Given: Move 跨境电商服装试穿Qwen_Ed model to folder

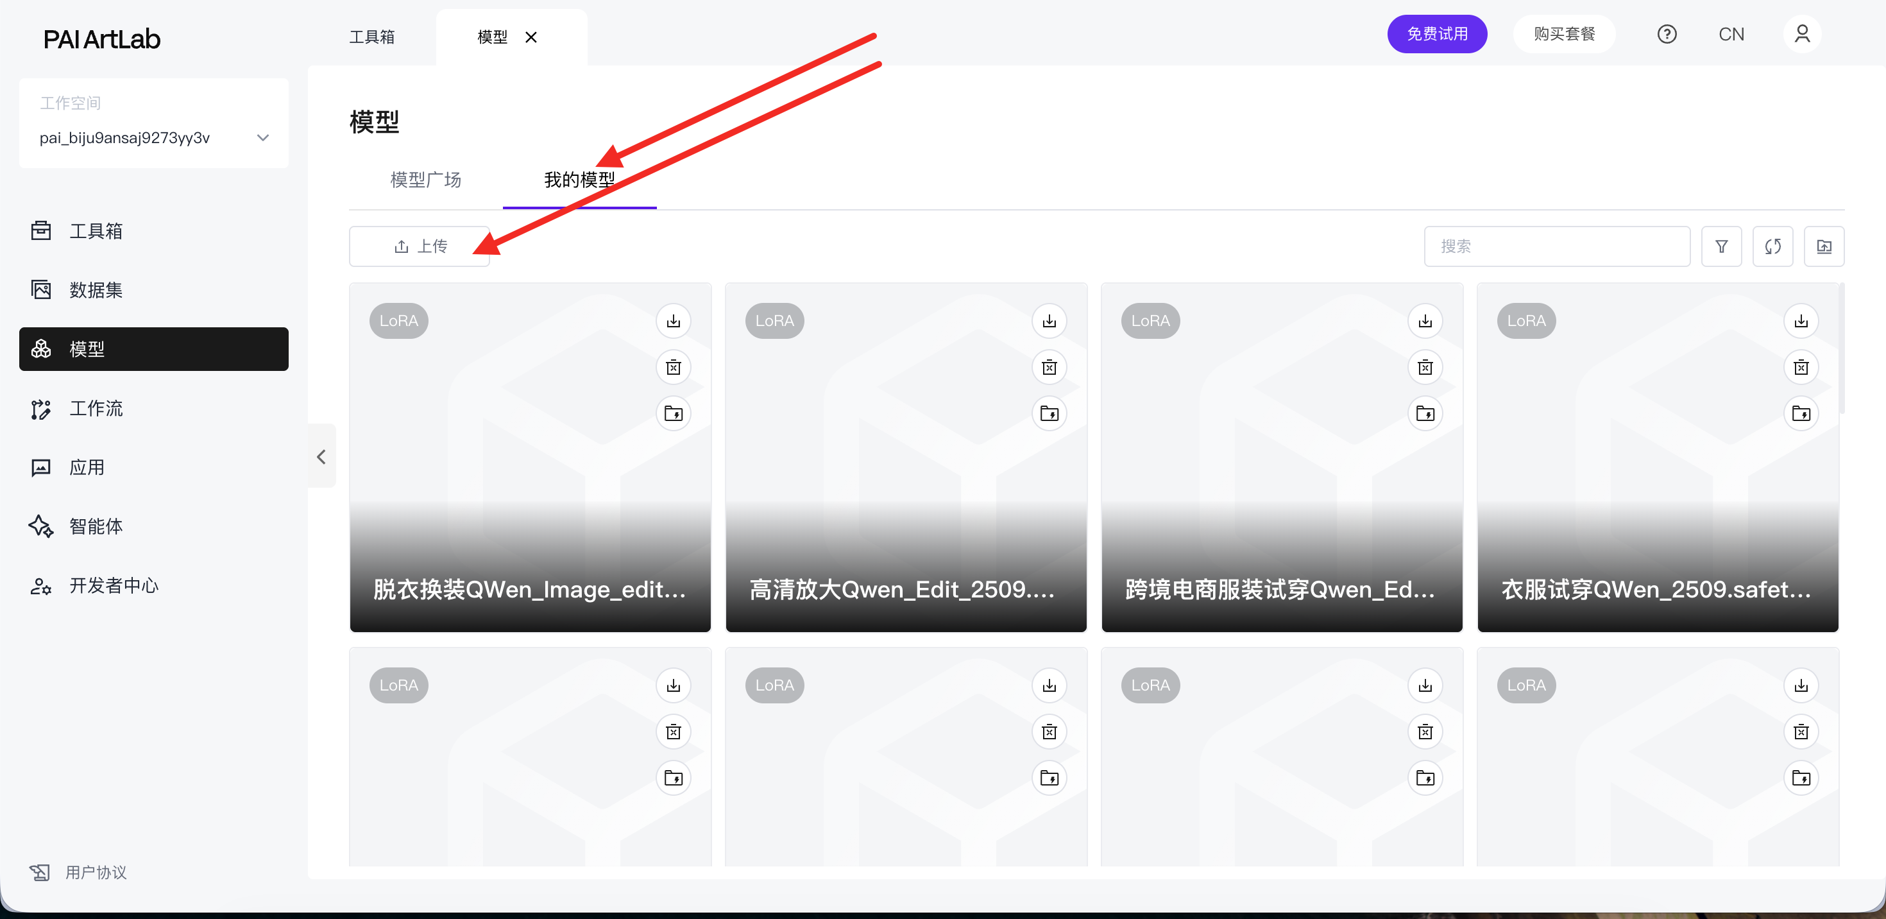Looking at the screenshot, I should [x=1425, y=413].
